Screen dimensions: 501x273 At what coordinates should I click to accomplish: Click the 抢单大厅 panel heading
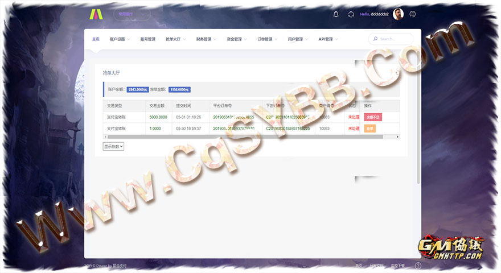111,73
